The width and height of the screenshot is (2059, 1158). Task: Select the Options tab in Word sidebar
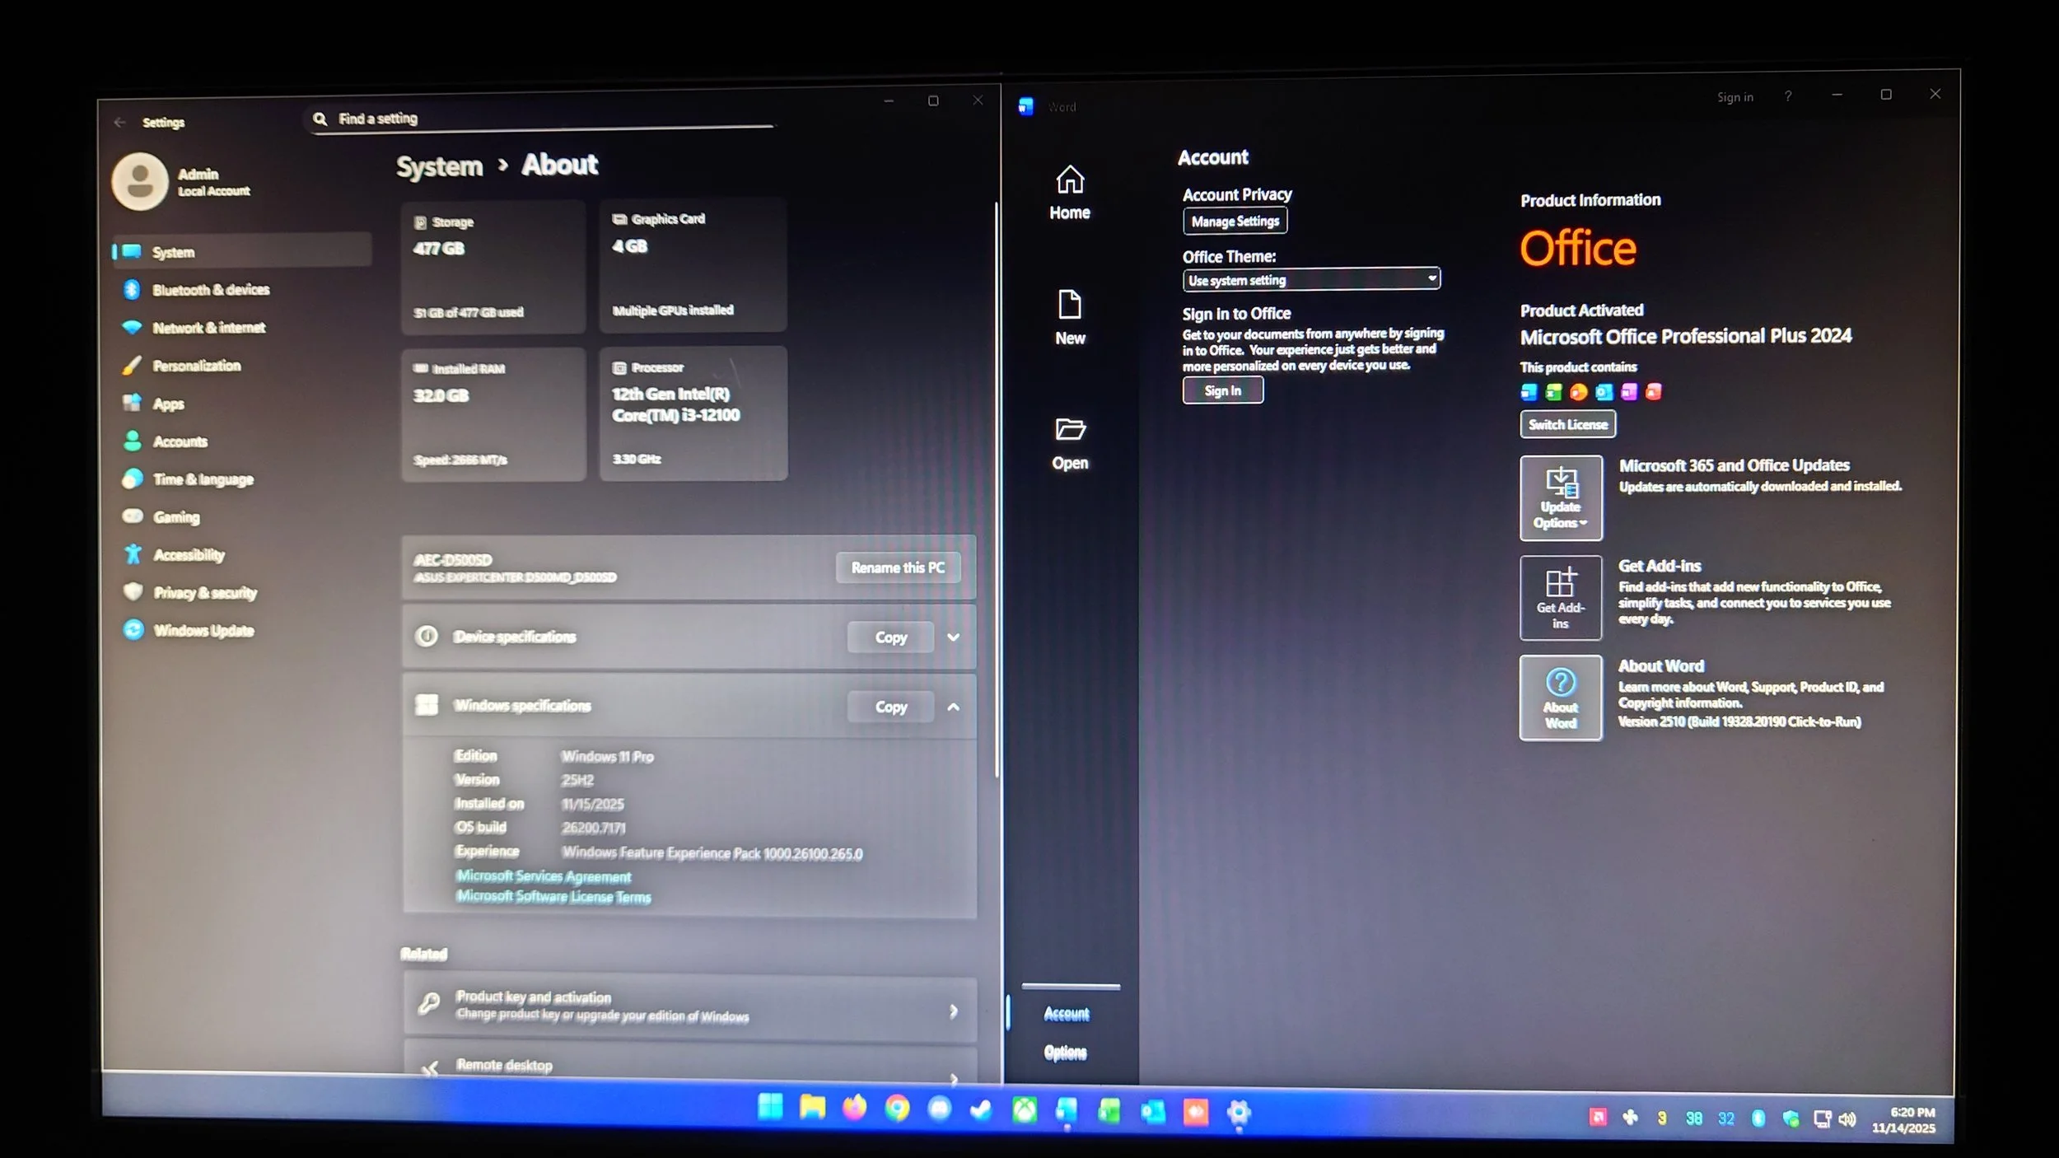1065,1052
